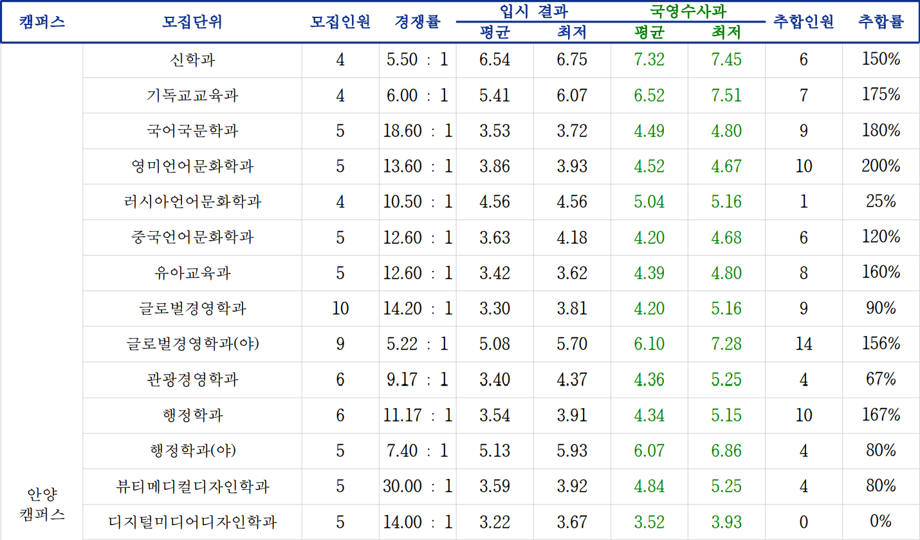This screenshot has width=920, height=540.
Task: Click the 0% 추합률 cell
Action: [x=881, y=521]
